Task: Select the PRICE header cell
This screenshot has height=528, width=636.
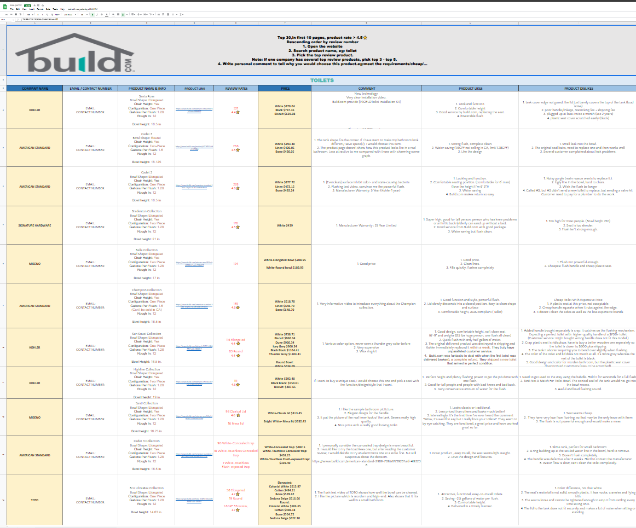Action: click(285, 88)
